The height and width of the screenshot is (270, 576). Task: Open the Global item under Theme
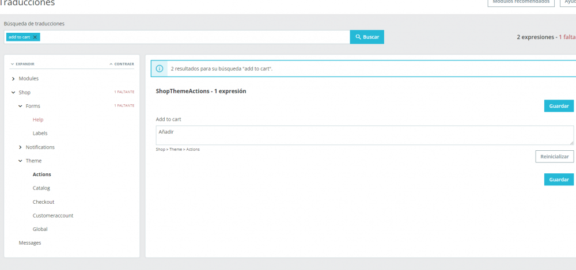pos(40,229)
